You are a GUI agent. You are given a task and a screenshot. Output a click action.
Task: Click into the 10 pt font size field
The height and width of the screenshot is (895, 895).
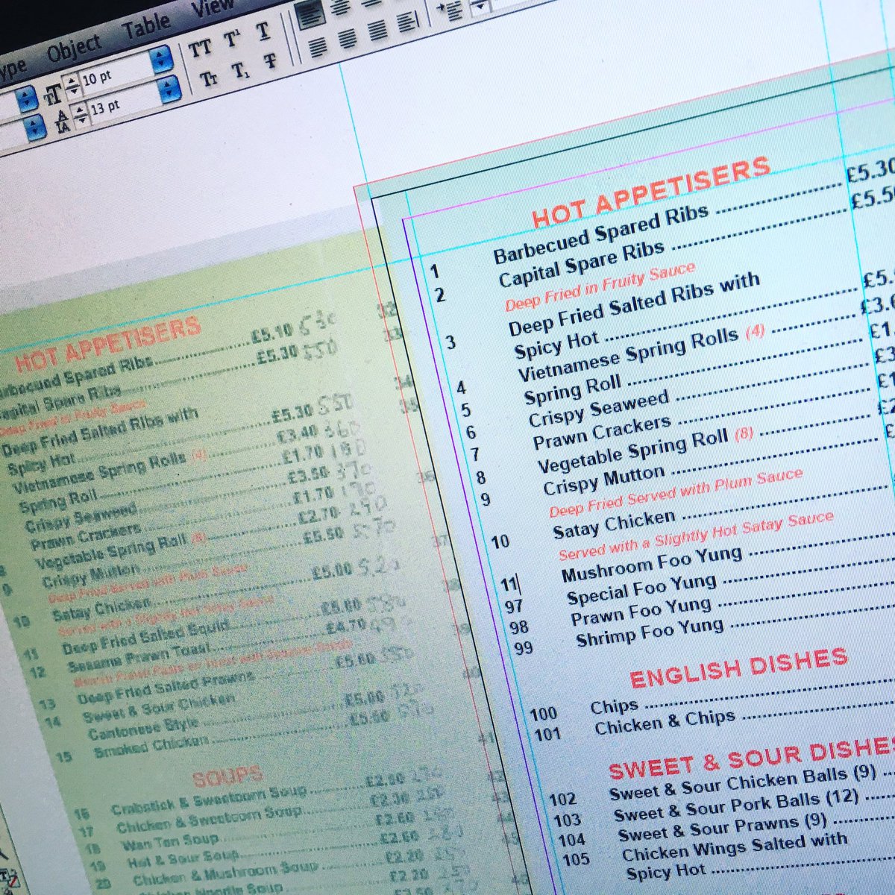pyautogui.click(x=116, y=75)
